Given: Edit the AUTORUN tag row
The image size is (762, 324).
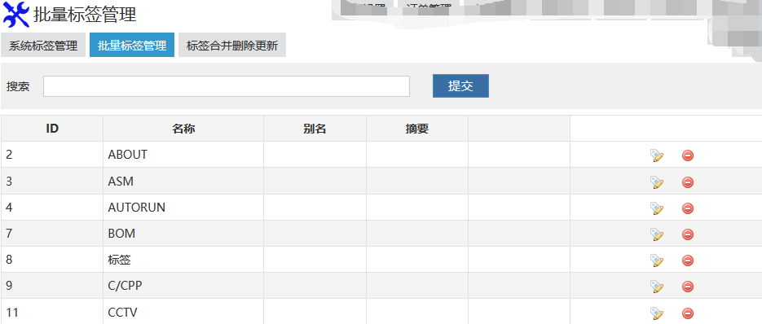Looking at the screenshot, I should 657,208.
